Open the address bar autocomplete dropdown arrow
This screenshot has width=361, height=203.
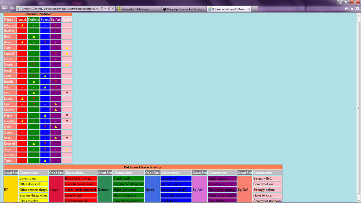tap(105, 9)
